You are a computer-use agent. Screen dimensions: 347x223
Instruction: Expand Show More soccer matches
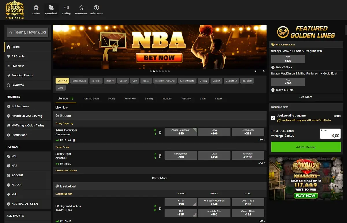[x=160, y=178]
